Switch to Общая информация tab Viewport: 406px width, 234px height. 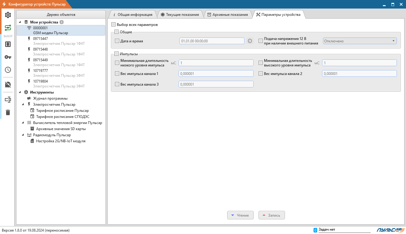[x=133, y=15]
